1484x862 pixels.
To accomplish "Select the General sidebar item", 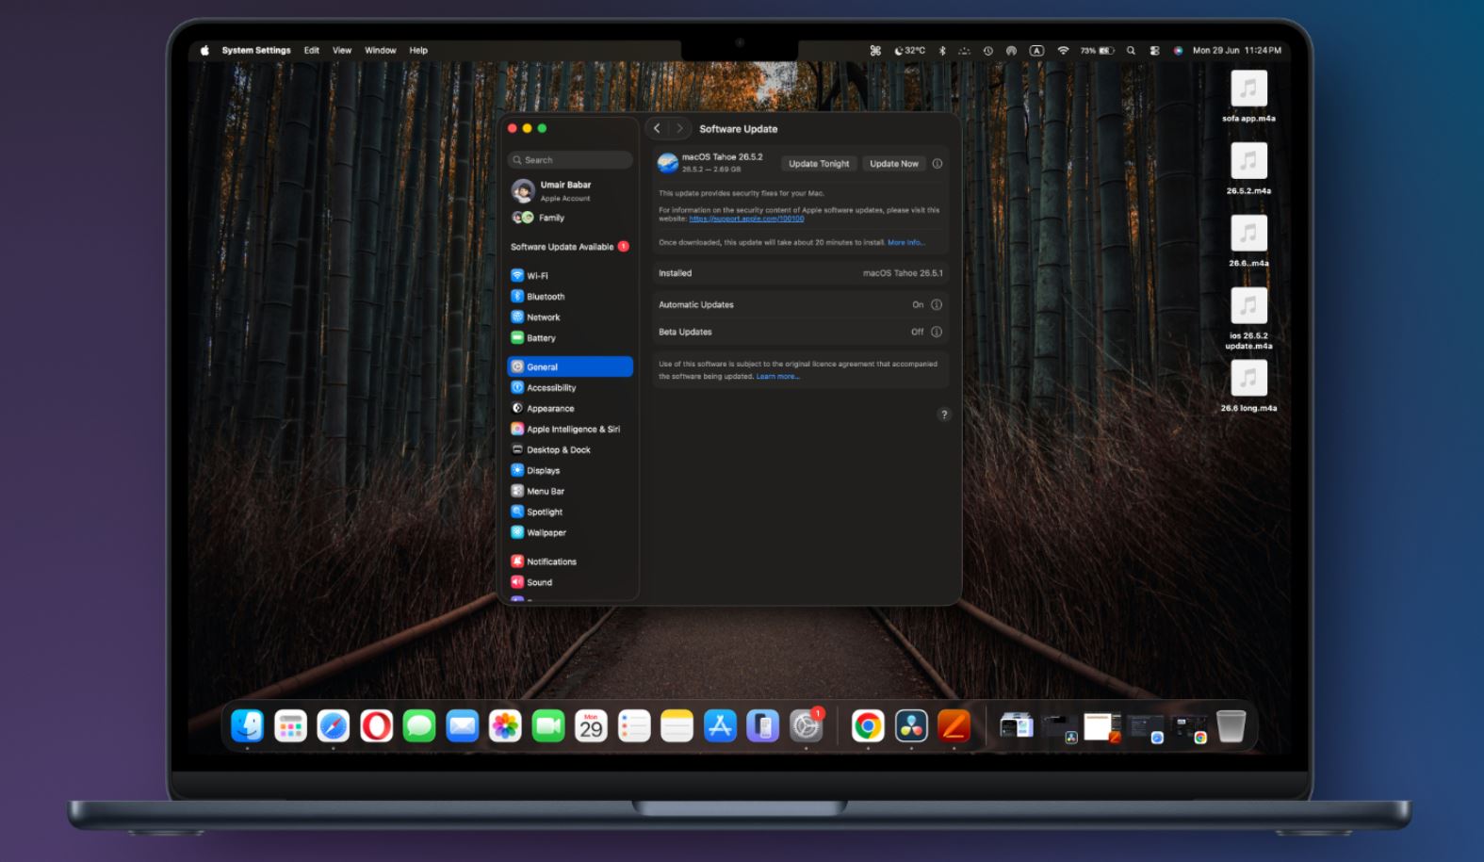I will click(x=570, y=366).
